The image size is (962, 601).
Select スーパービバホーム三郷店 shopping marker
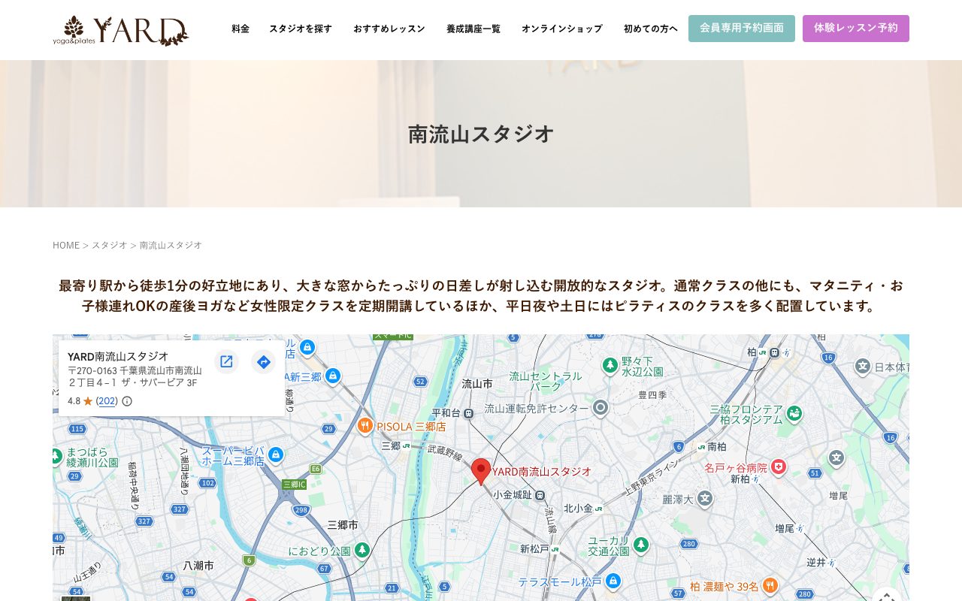[275, 455]
